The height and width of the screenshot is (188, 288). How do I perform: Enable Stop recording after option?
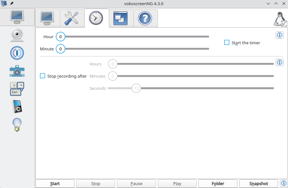(42, 76)
